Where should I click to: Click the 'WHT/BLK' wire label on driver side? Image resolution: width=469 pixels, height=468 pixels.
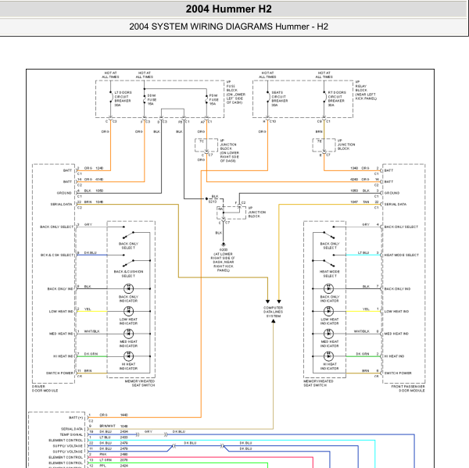pyautogui.click(x=91, y=331)
